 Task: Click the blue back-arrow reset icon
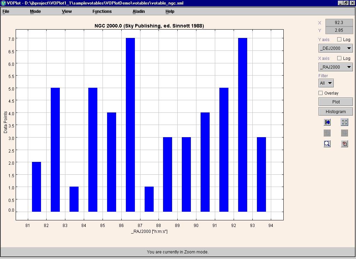[x=327, y=122]
